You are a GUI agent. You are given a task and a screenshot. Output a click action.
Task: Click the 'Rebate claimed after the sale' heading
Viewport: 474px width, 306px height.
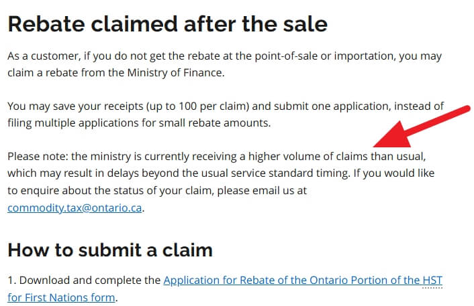167,24
